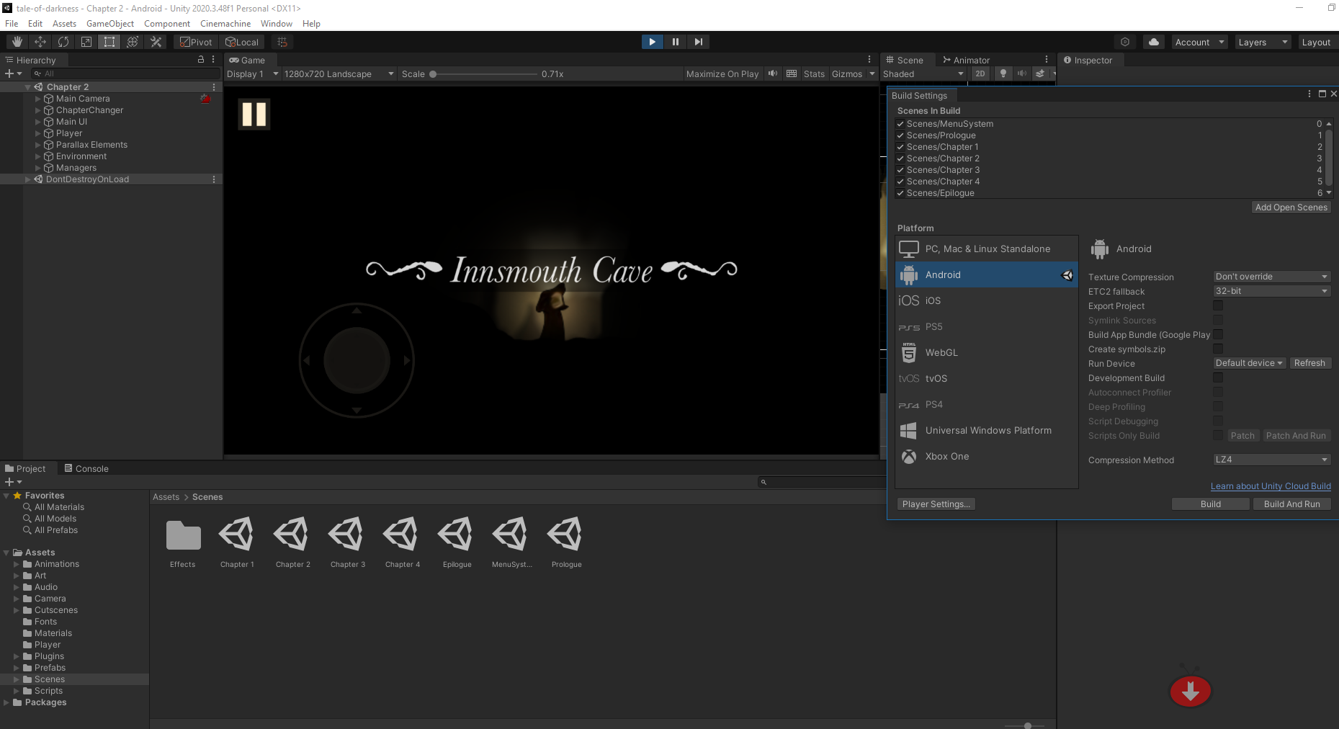This screenshot has height=729, width=1339.
Task: Switch to the Console tab
Action: pos(86,468)
